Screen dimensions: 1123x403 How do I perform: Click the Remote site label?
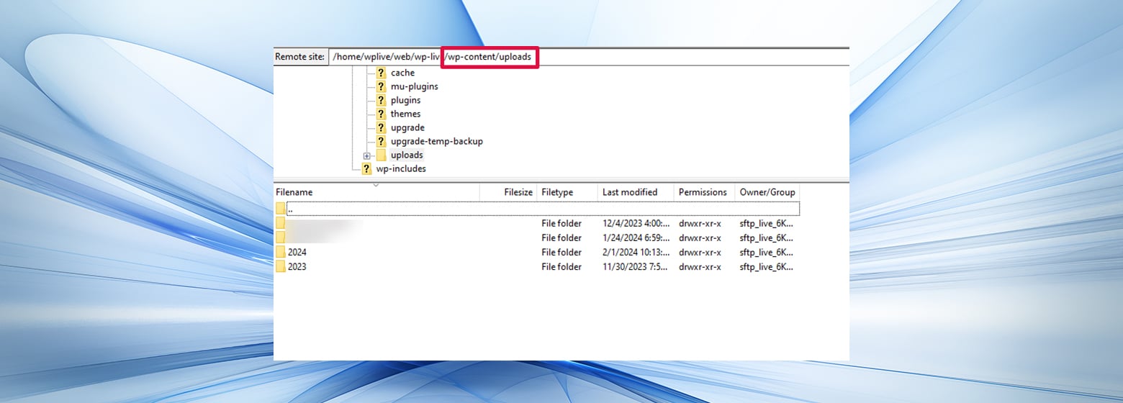click(x=300, y=57)
